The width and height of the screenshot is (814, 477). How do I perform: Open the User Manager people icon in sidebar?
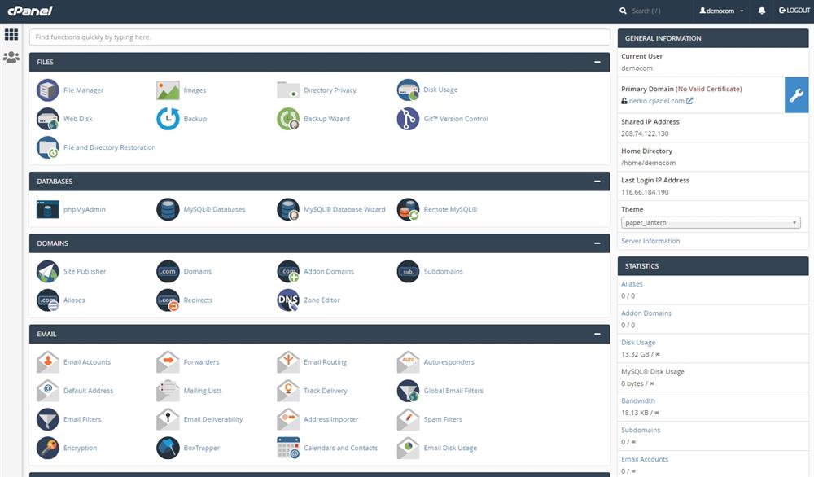point(11,57)
